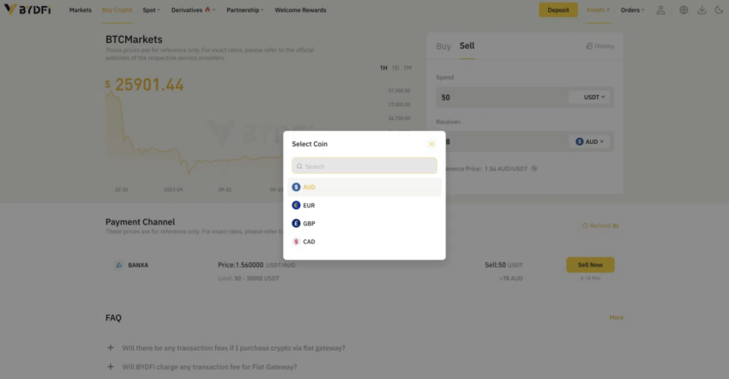The image size is (729, 379).
Task: Click the reference price refresh icon
Action: [x=534, y=169]
